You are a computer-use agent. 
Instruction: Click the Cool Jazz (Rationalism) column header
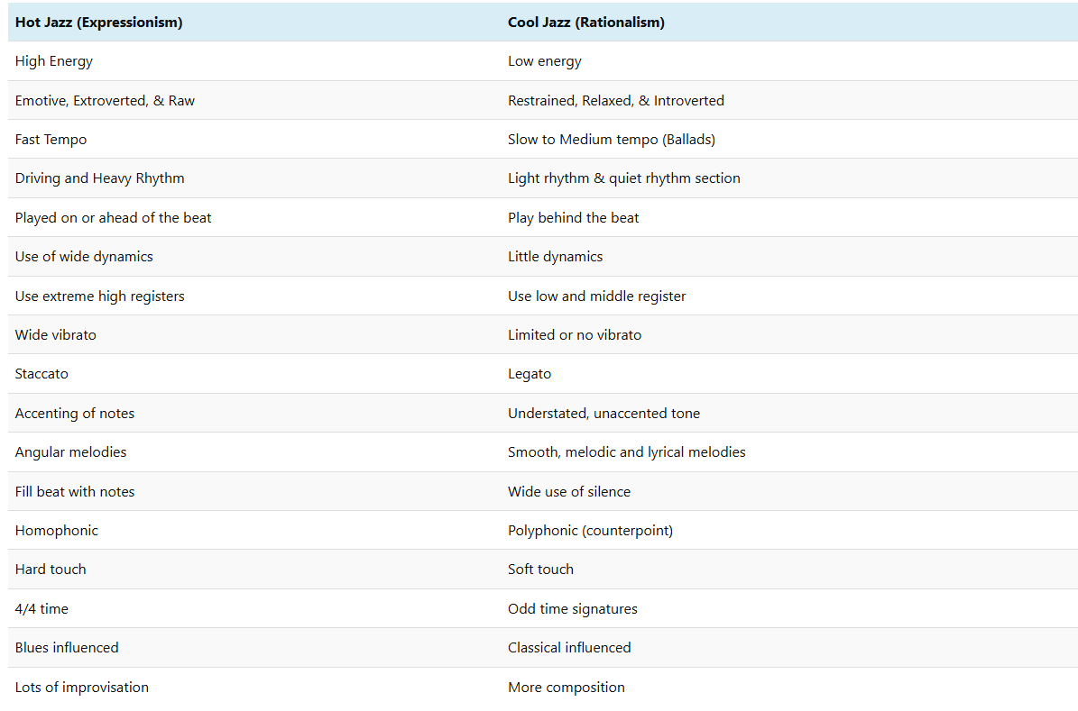[x=585, y=23]
